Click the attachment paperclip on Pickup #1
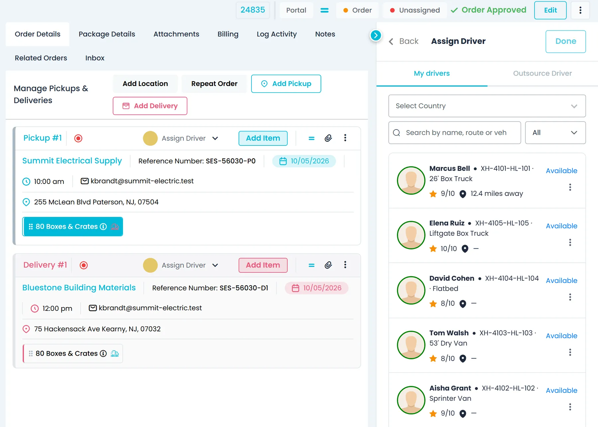Image resolution: width=598 pixels, height=427 pixels. click(328, 138)
